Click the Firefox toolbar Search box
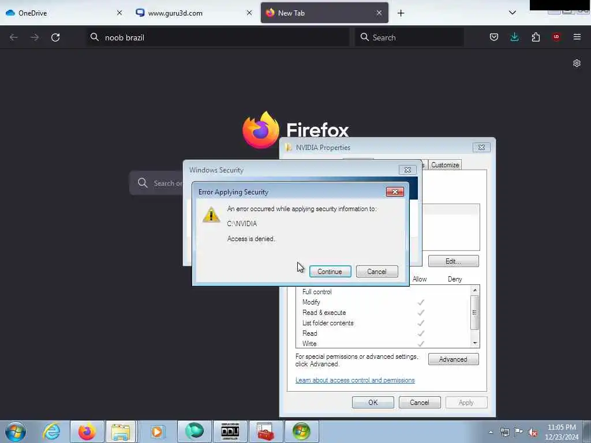Screen dimensions: 591x443 pos(409,37)
